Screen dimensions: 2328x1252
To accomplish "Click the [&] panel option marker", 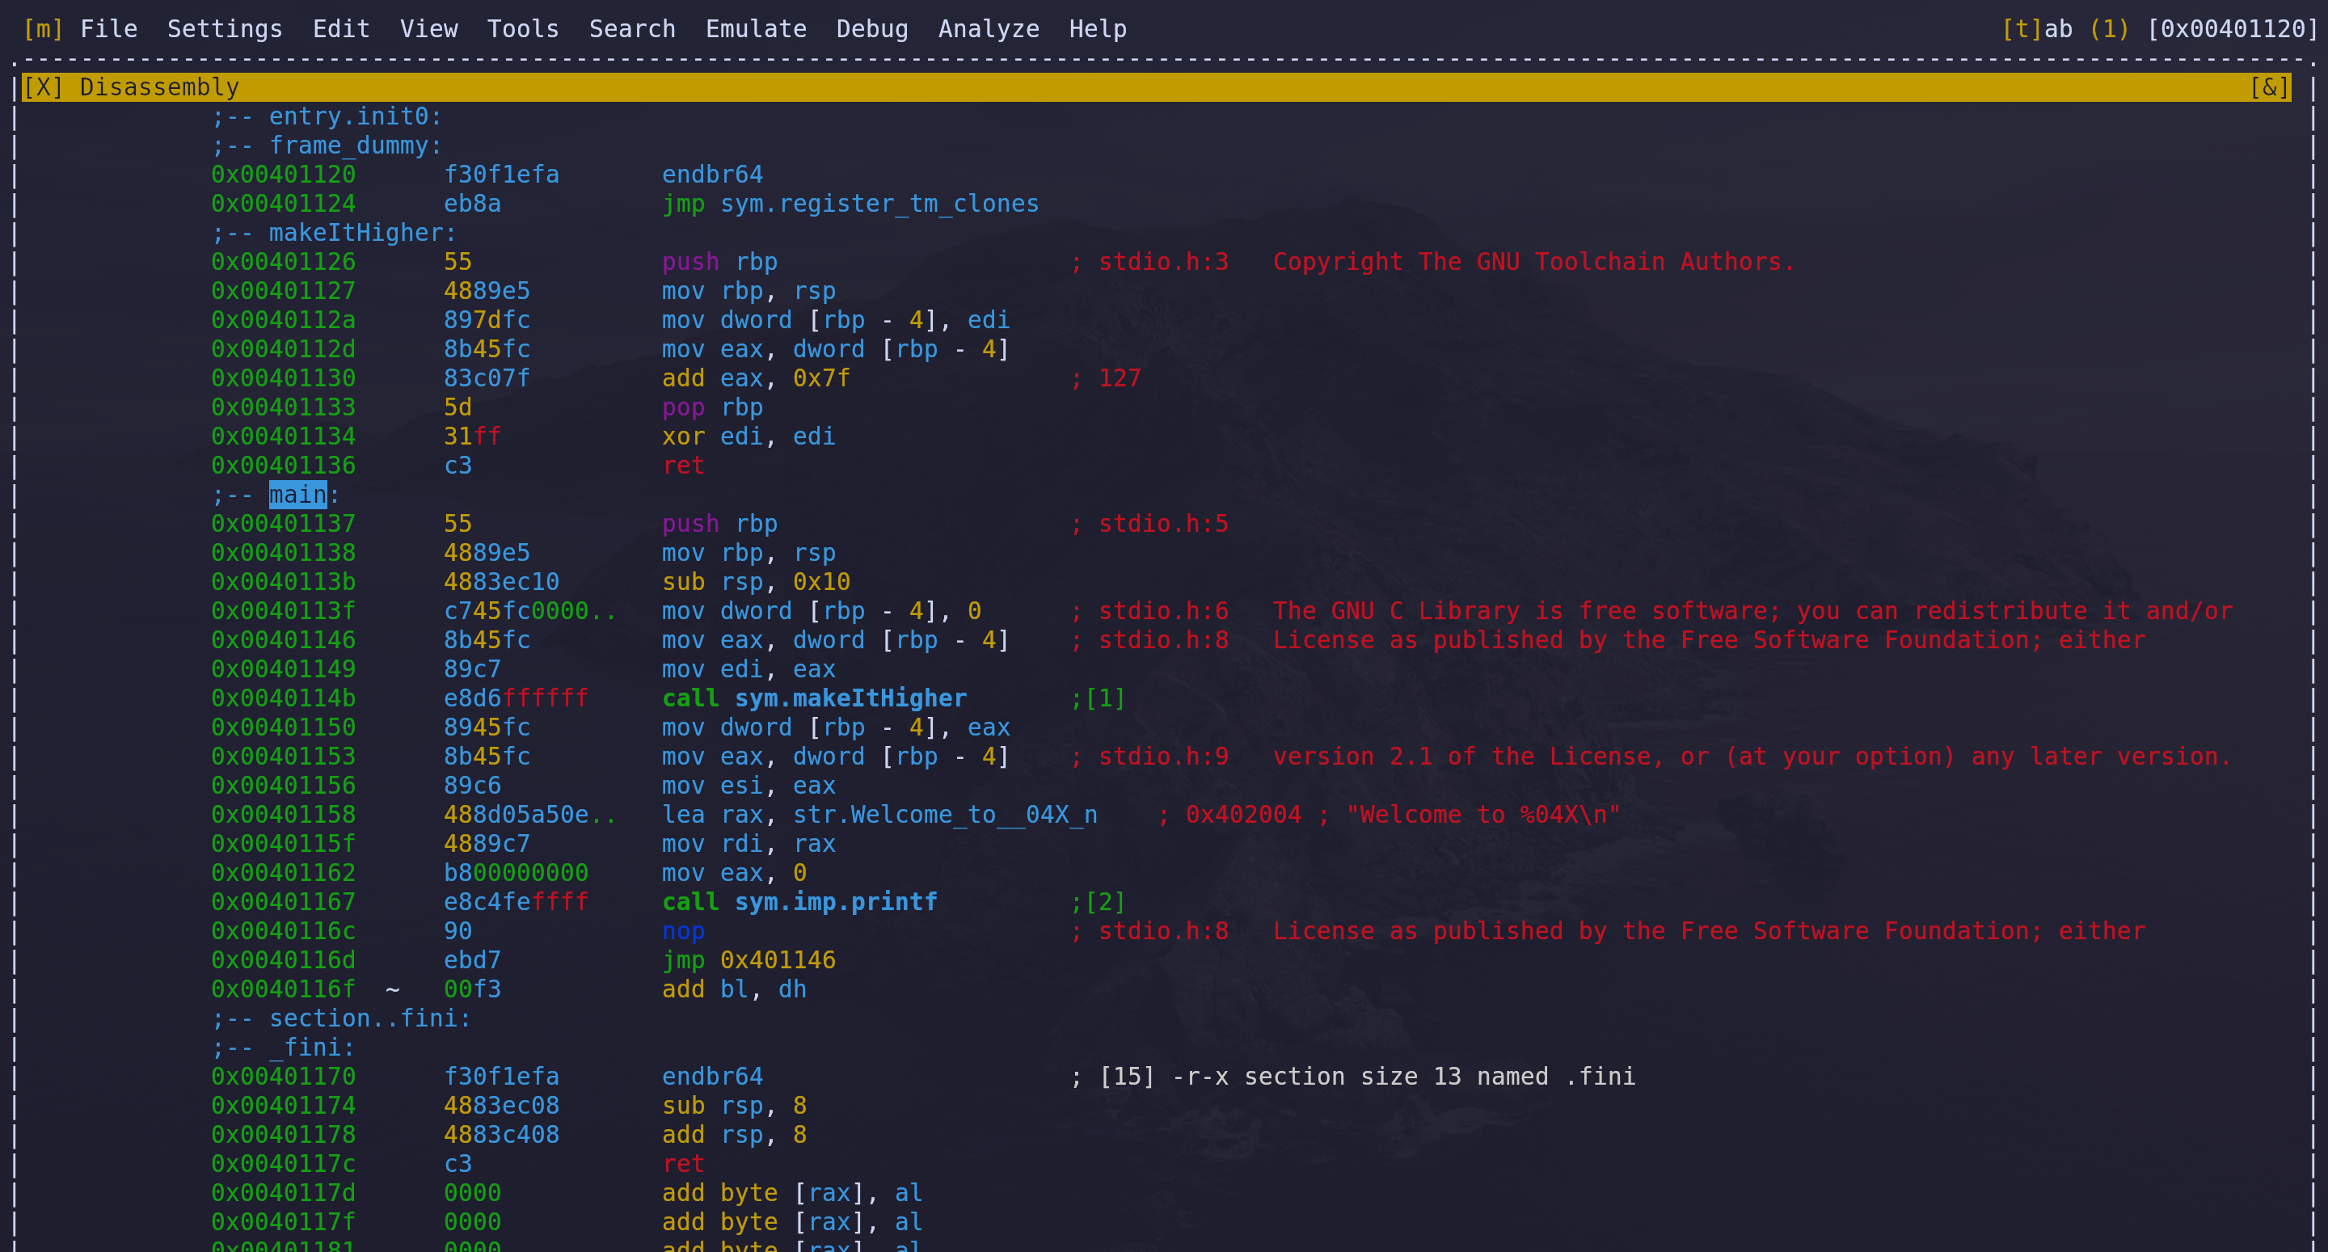I will [2269, 87].
